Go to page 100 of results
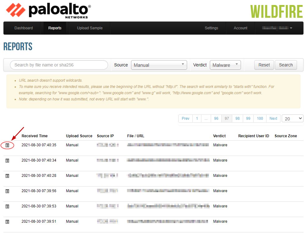Image resolution: width=306 pixels, height=233 pixels. 260,118
